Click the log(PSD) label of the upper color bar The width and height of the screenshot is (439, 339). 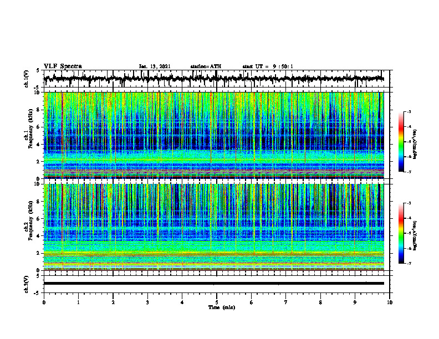coord(415,145)
